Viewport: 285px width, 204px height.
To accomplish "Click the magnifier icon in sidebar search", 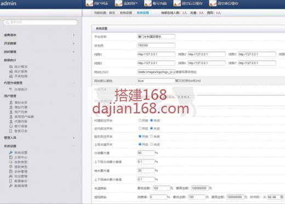I will coord(7,22).
